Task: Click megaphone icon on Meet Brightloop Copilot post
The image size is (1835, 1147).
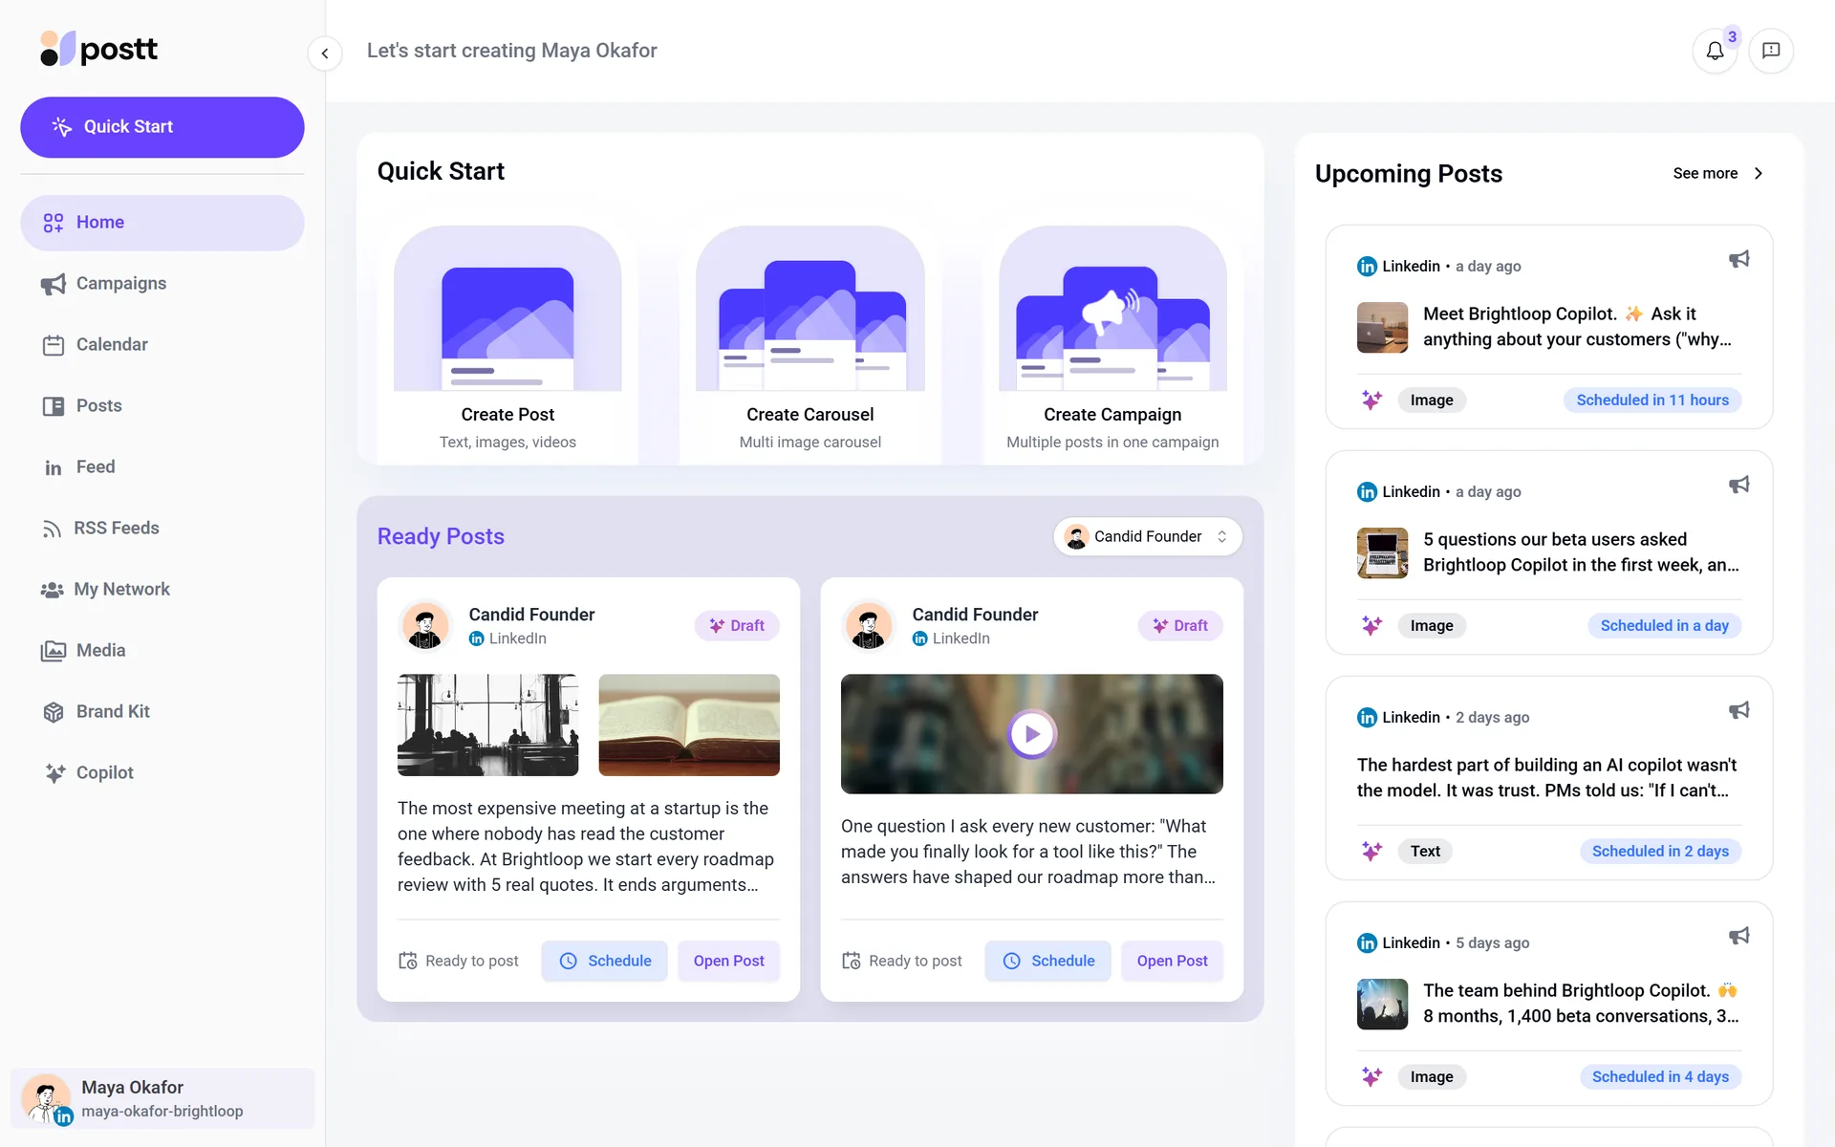Action: [1738, 260]
